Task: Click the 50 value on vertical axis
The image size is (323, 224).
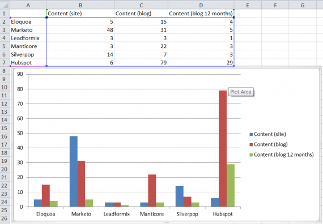Action: (x=20, y=133)
